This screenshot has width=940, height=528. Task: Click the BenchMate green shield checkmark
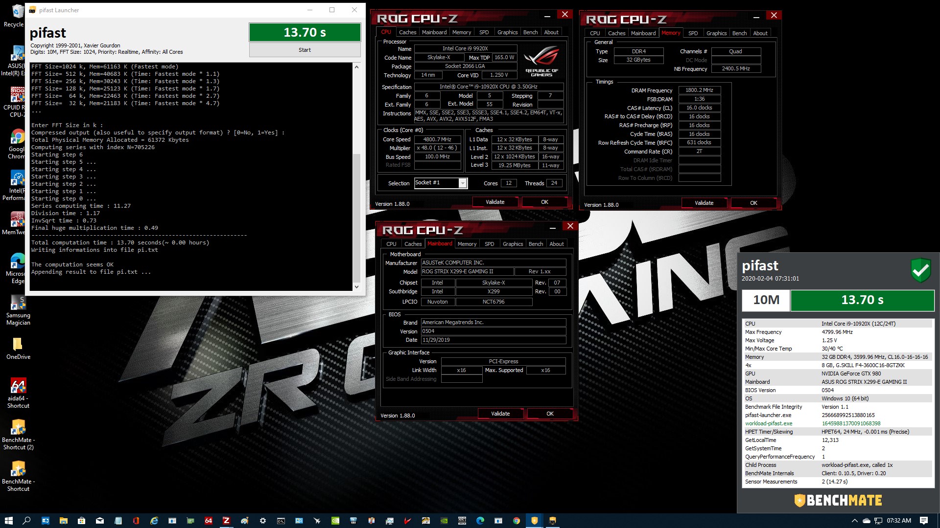[920, 269]
